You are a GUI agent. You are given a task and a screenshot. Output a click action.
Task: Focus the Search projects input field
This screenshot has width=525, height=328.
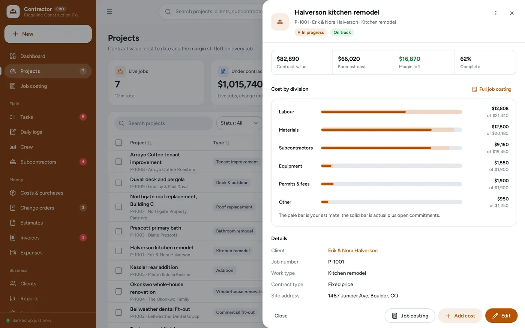pyautogui.click(x=163, y=123)
